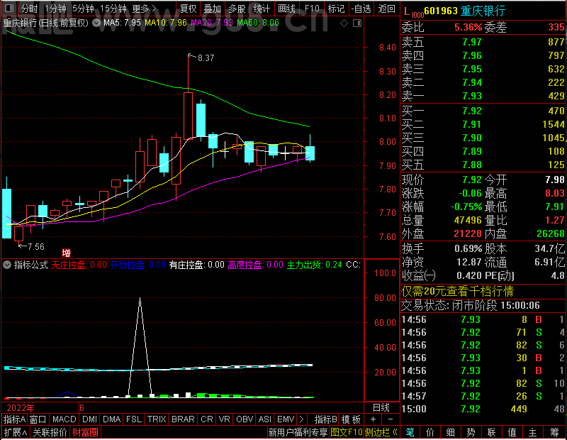Click the 卖一 ask price 7.93
567x440 pixels.
[472, 97]
